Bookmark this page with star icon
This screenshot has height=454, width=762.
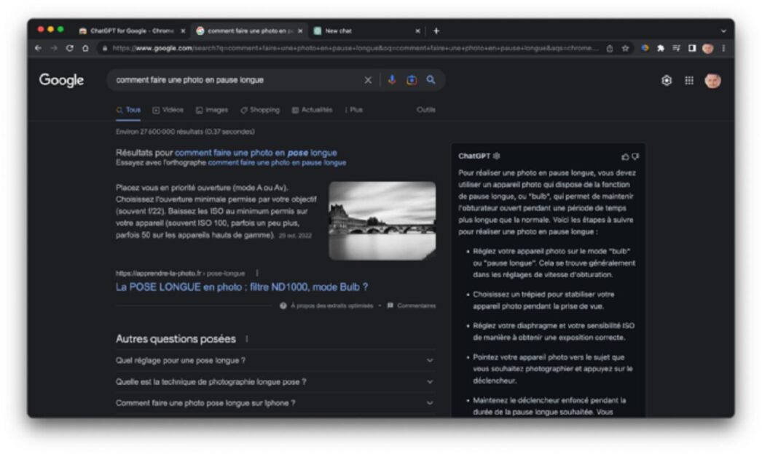625,49
